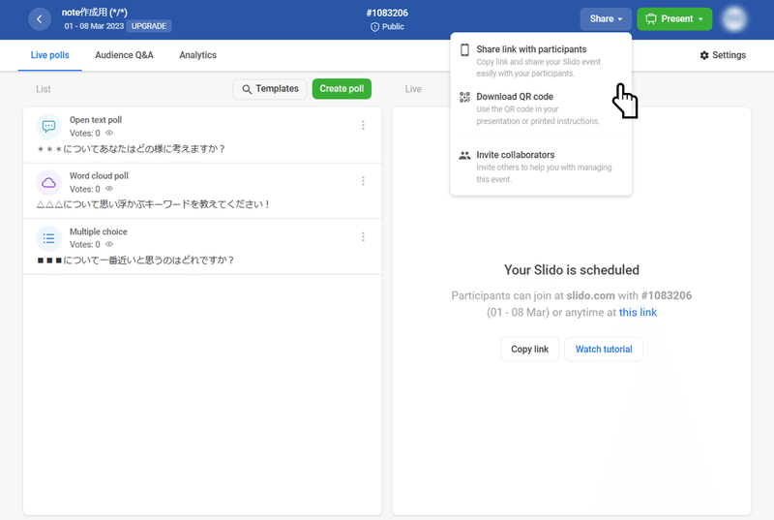The height and width of the screenshot is (520, 774).
Task: Expand the Present dropdown arrow
Action: pos(700,19)
